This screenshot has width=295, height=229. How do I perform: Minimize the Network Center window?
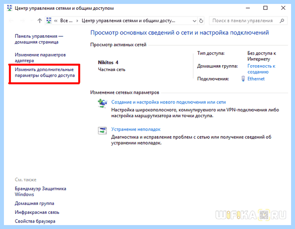click(x=248, y=8)
